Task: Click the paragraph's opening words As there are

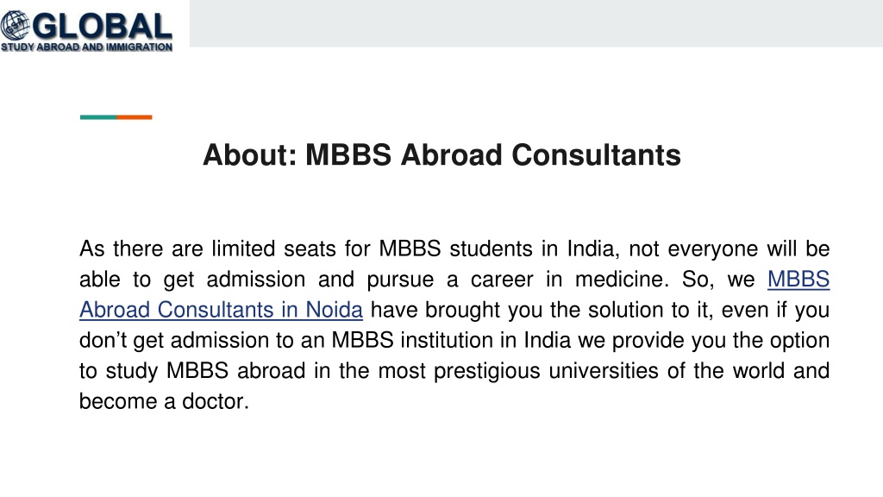Action: 141,249
